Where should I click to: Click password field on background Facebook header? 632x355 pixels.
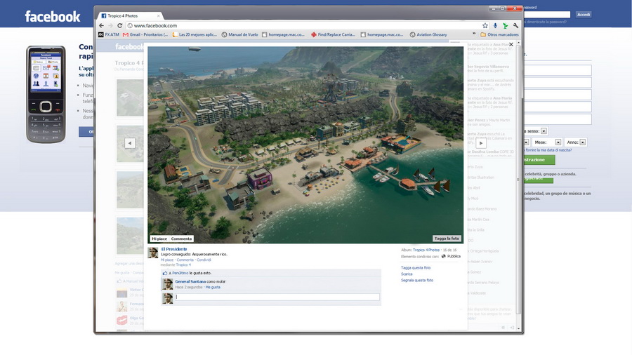[547, 15]
